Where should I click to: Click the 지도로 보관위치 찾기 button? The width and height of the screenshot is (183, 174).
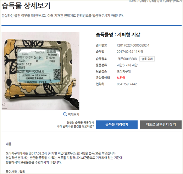pyautogui.click(x=161, y=125)
